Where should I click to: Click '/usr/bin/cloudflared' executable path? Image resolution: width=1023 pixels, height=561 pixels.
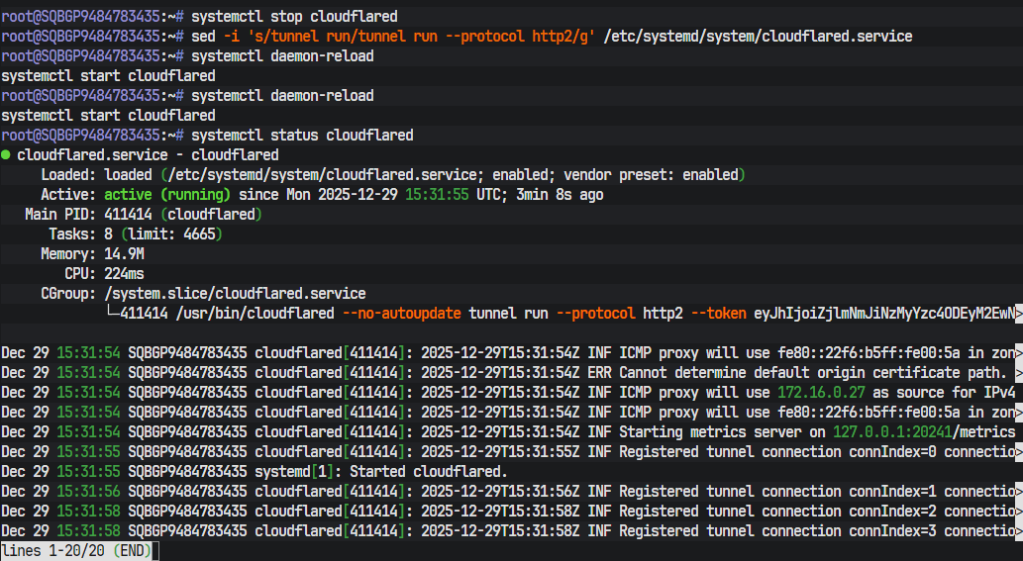point(256,314)
